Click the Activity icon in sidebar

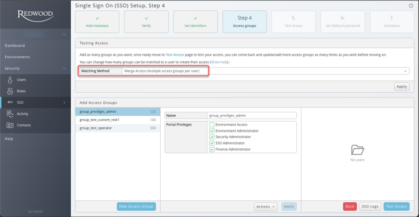pos(10,113)
